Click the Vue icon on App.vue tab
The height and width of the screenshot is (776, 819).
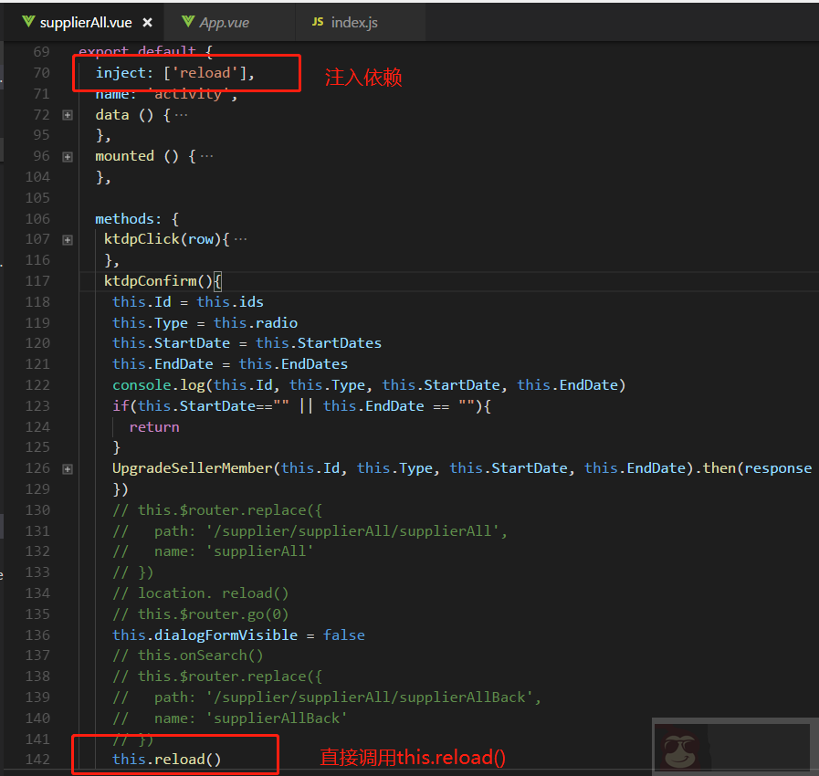coord(187,22)
